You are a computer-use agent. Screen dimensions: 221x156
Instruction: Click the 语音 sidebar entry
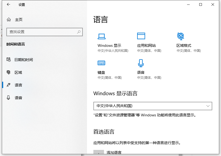18,98
